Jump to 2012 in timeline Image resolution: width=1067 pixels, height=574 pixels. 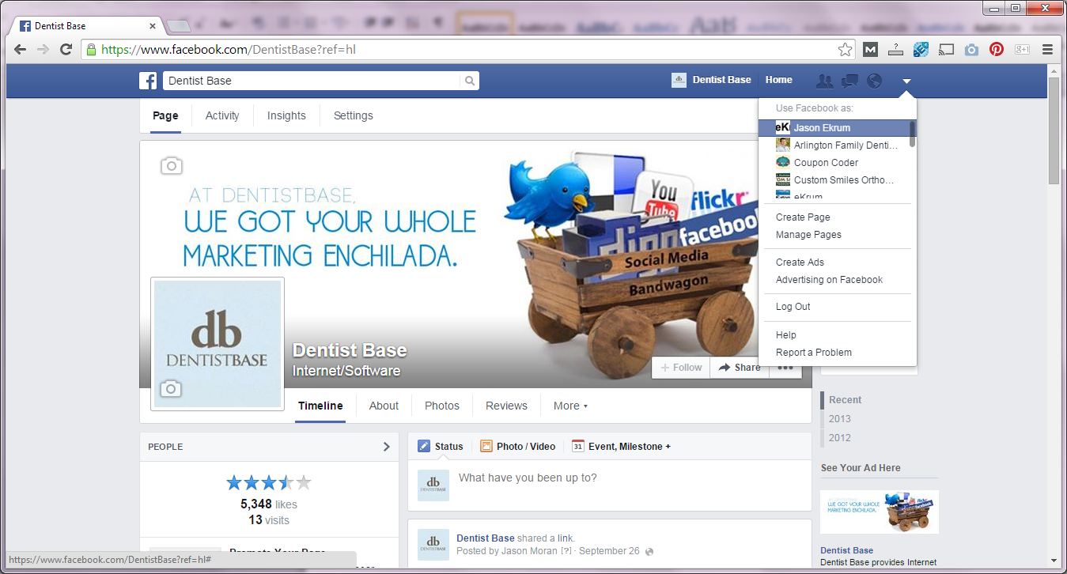coord(840,438)
